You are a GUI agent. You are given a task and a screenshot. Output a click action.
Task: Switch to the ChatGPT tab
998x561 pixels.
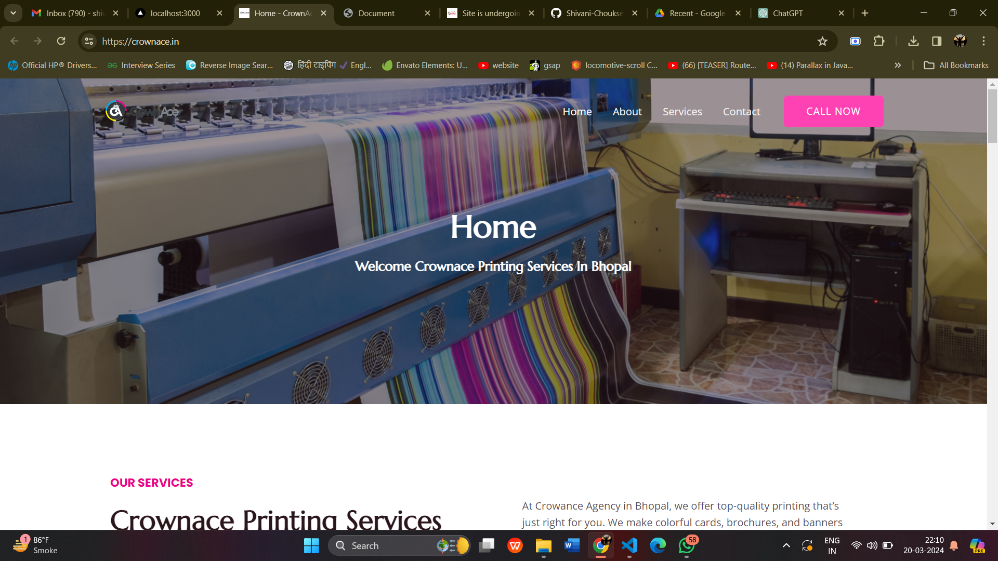787,13
